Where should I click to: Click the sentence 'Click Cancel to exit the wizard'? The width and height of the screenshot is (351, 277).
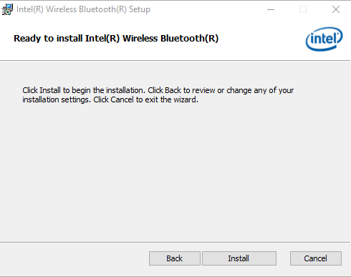click(x=145, y=99)
